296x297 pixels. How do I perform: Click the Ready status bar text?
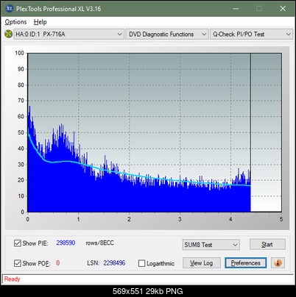pos(13,279)
